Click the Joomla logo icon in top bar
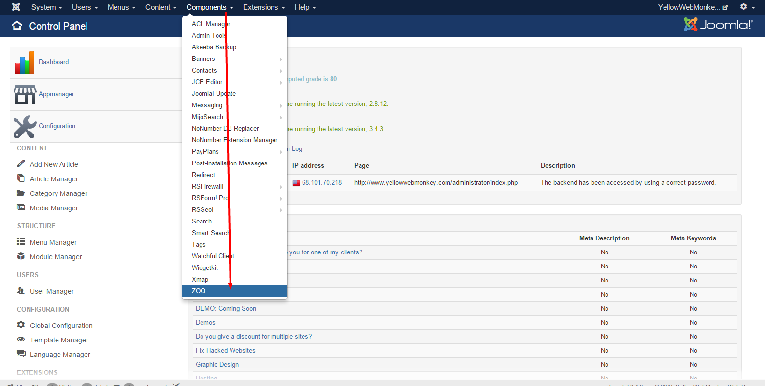 (x=16, y=7)
